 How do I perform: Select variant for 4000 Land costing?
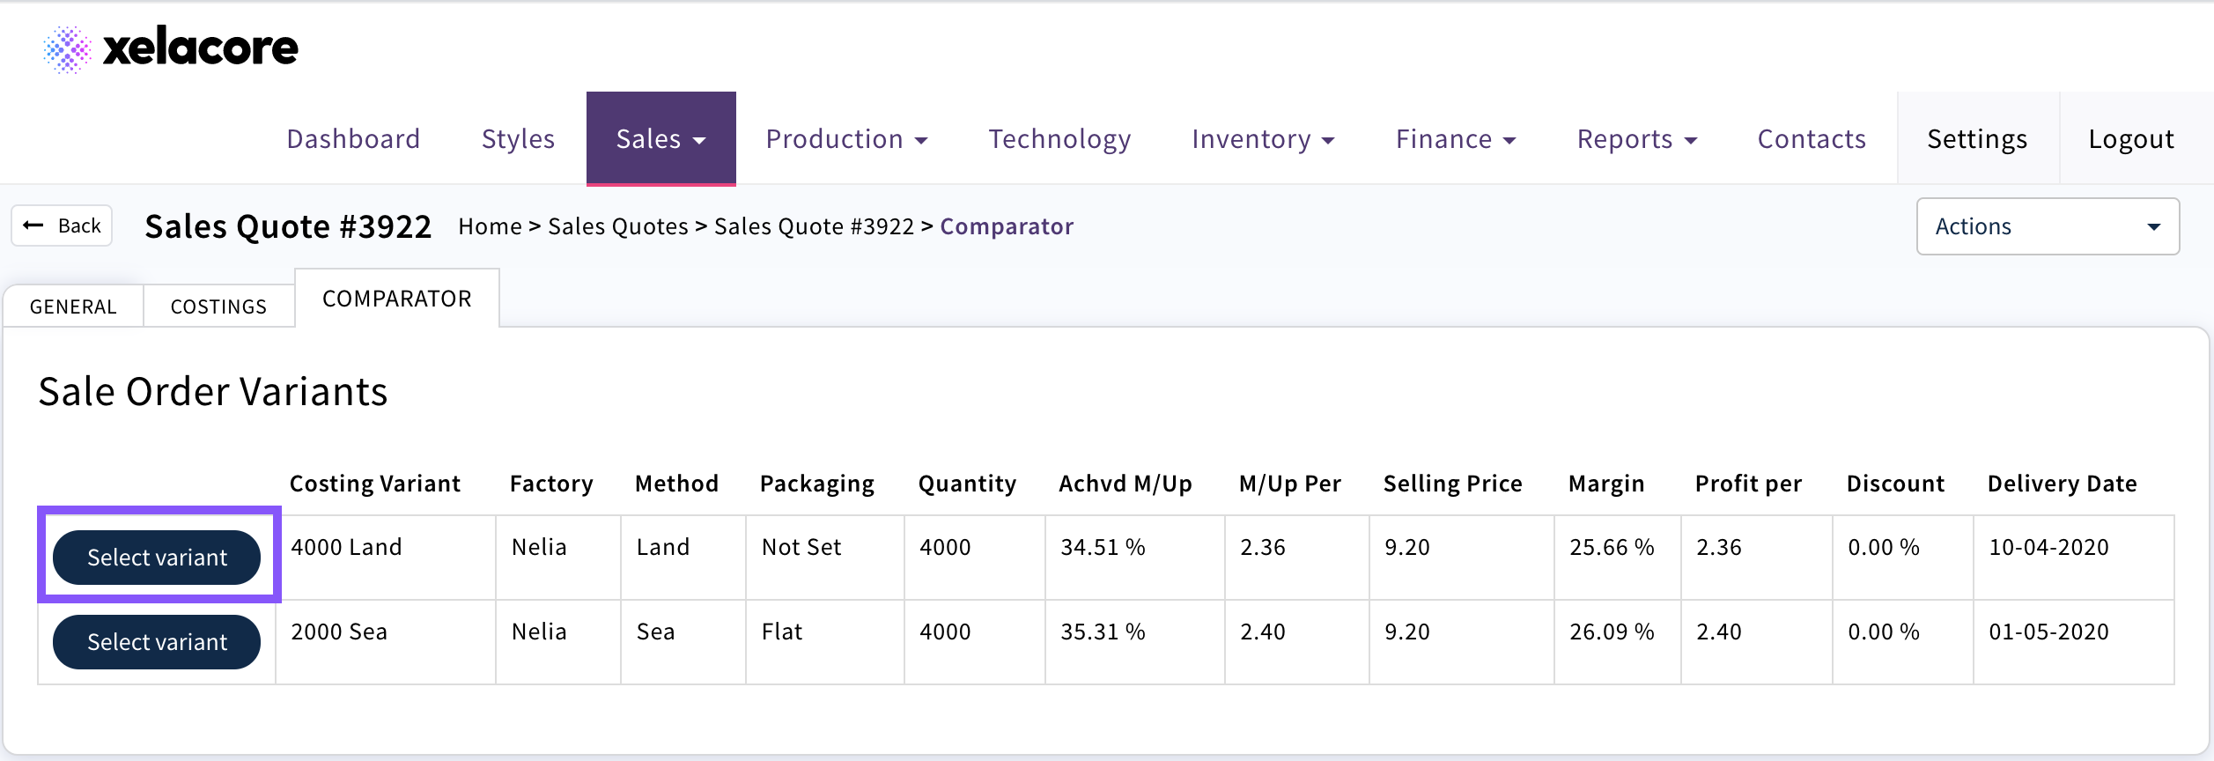[x=157, y=558]
